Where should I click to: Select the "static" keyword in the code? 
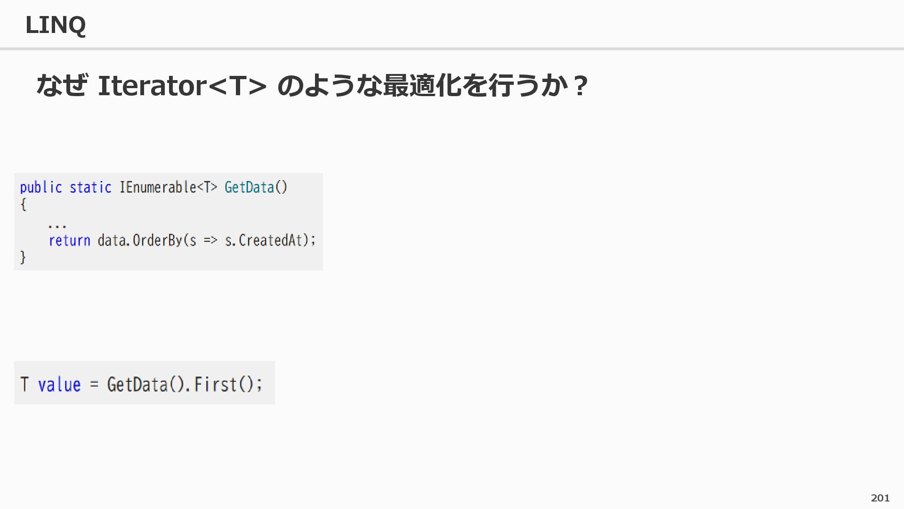[90, 188]
